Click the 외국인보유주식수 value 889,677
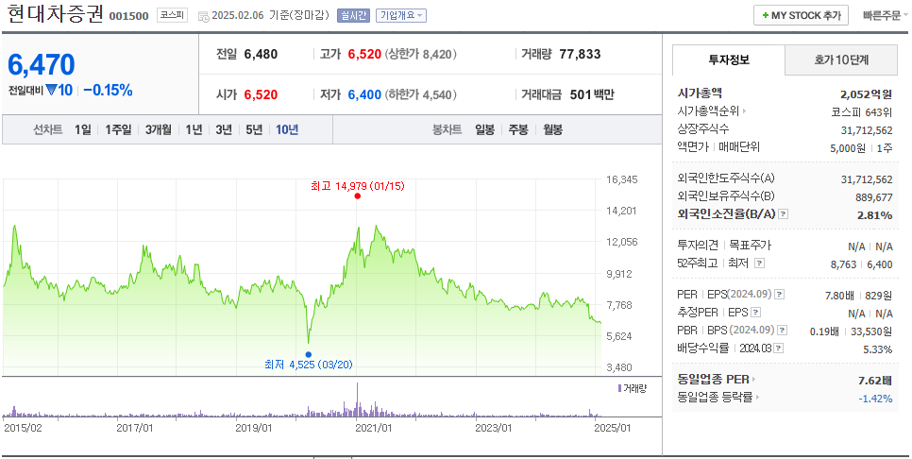The height and width of the screenshot is (459, 912). [x=873, y=197]
